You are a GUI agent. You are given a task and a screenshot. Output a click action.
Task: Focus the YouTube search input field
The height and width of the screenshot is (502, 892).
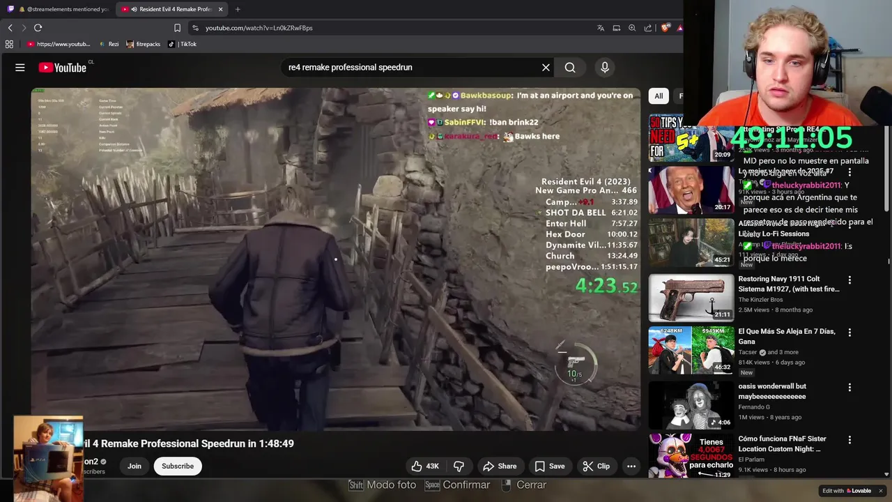click(x=411, y=68)
